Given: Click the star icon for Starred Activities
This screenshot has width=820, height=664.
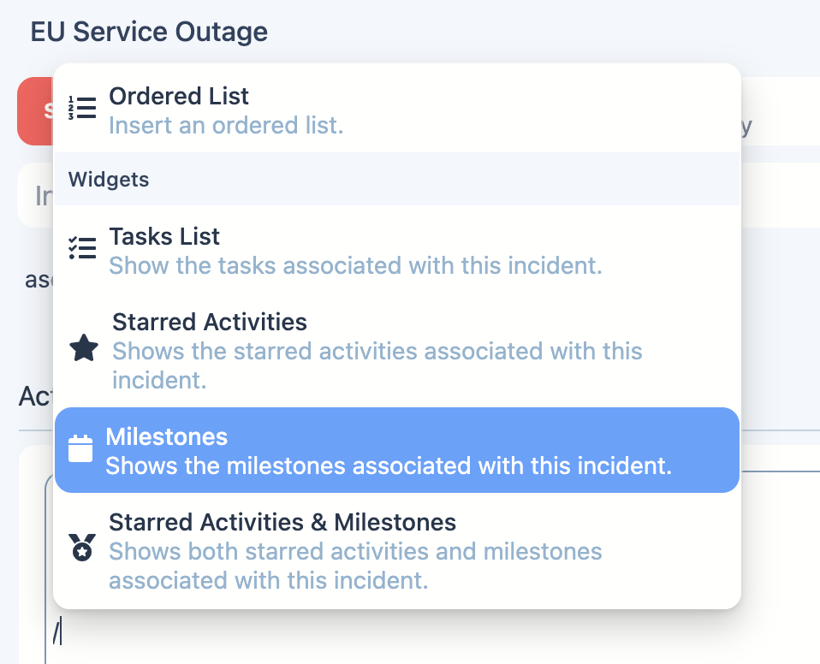Looking at the screenshot, I should [x=84, y=348].
